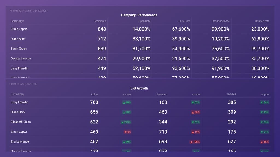Viewport: 280px width, 157px height.
Task: Click recipients value 712
Action: click(x=102, y=39)
